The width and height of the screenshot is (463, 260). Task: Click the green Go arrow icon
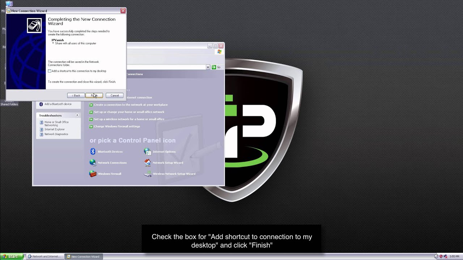[214, 67]
